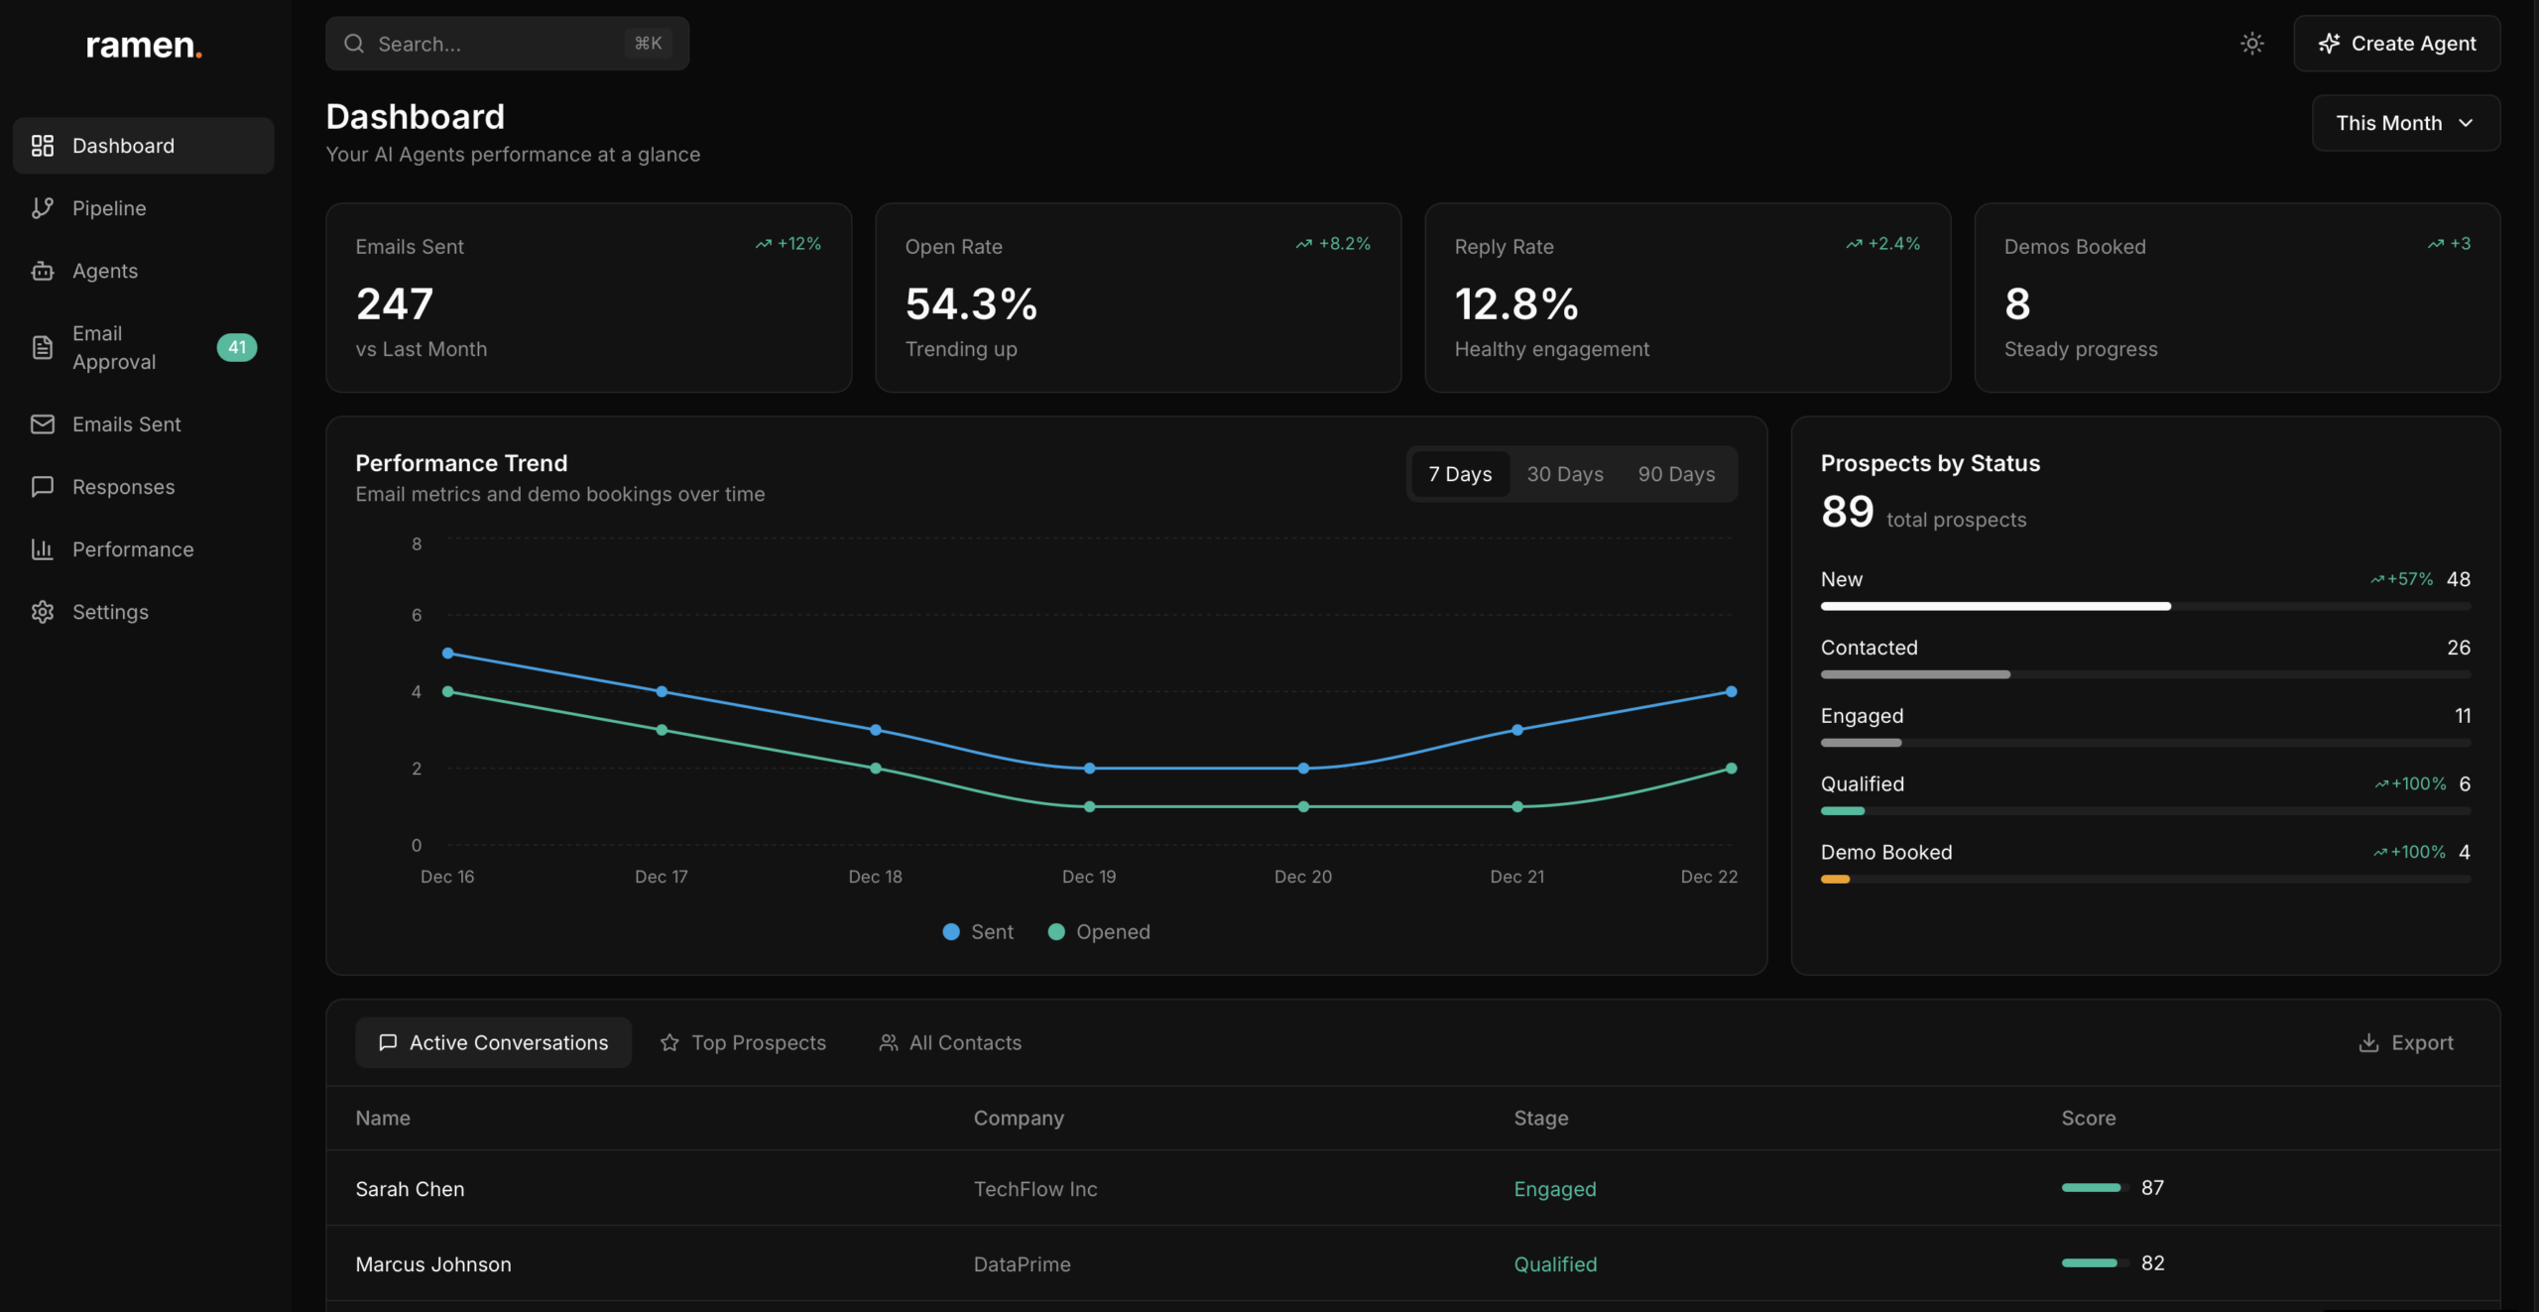Open Agents via the robot icon
This screenshot has height=1312, width=2539.
[x=42, y=271]
